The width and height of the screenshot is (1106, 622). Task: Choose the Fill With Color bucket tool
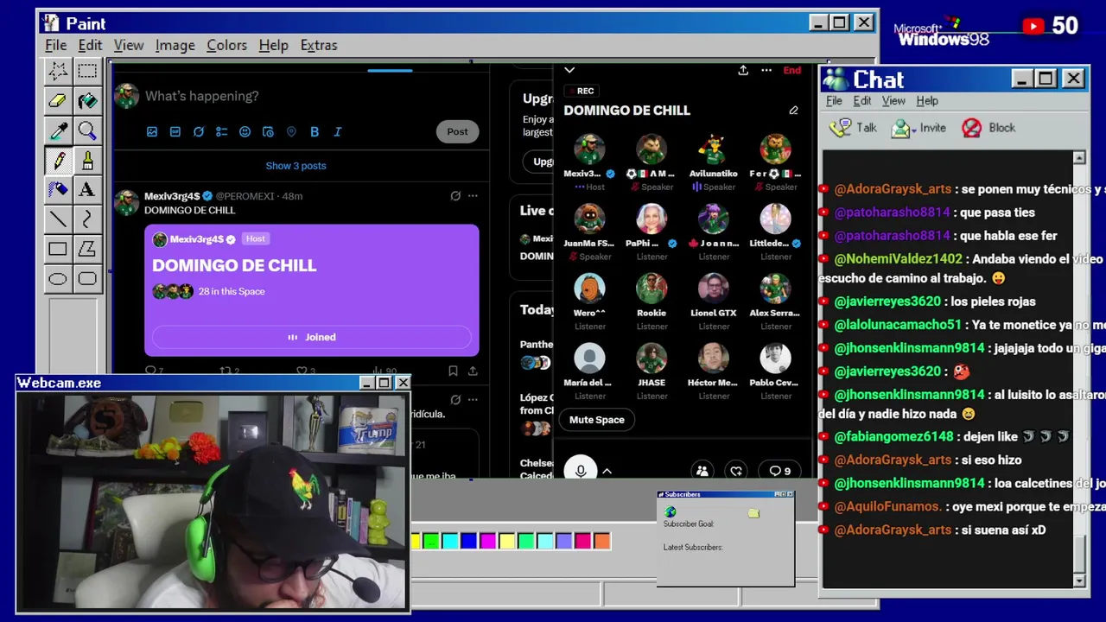[87, 100]
